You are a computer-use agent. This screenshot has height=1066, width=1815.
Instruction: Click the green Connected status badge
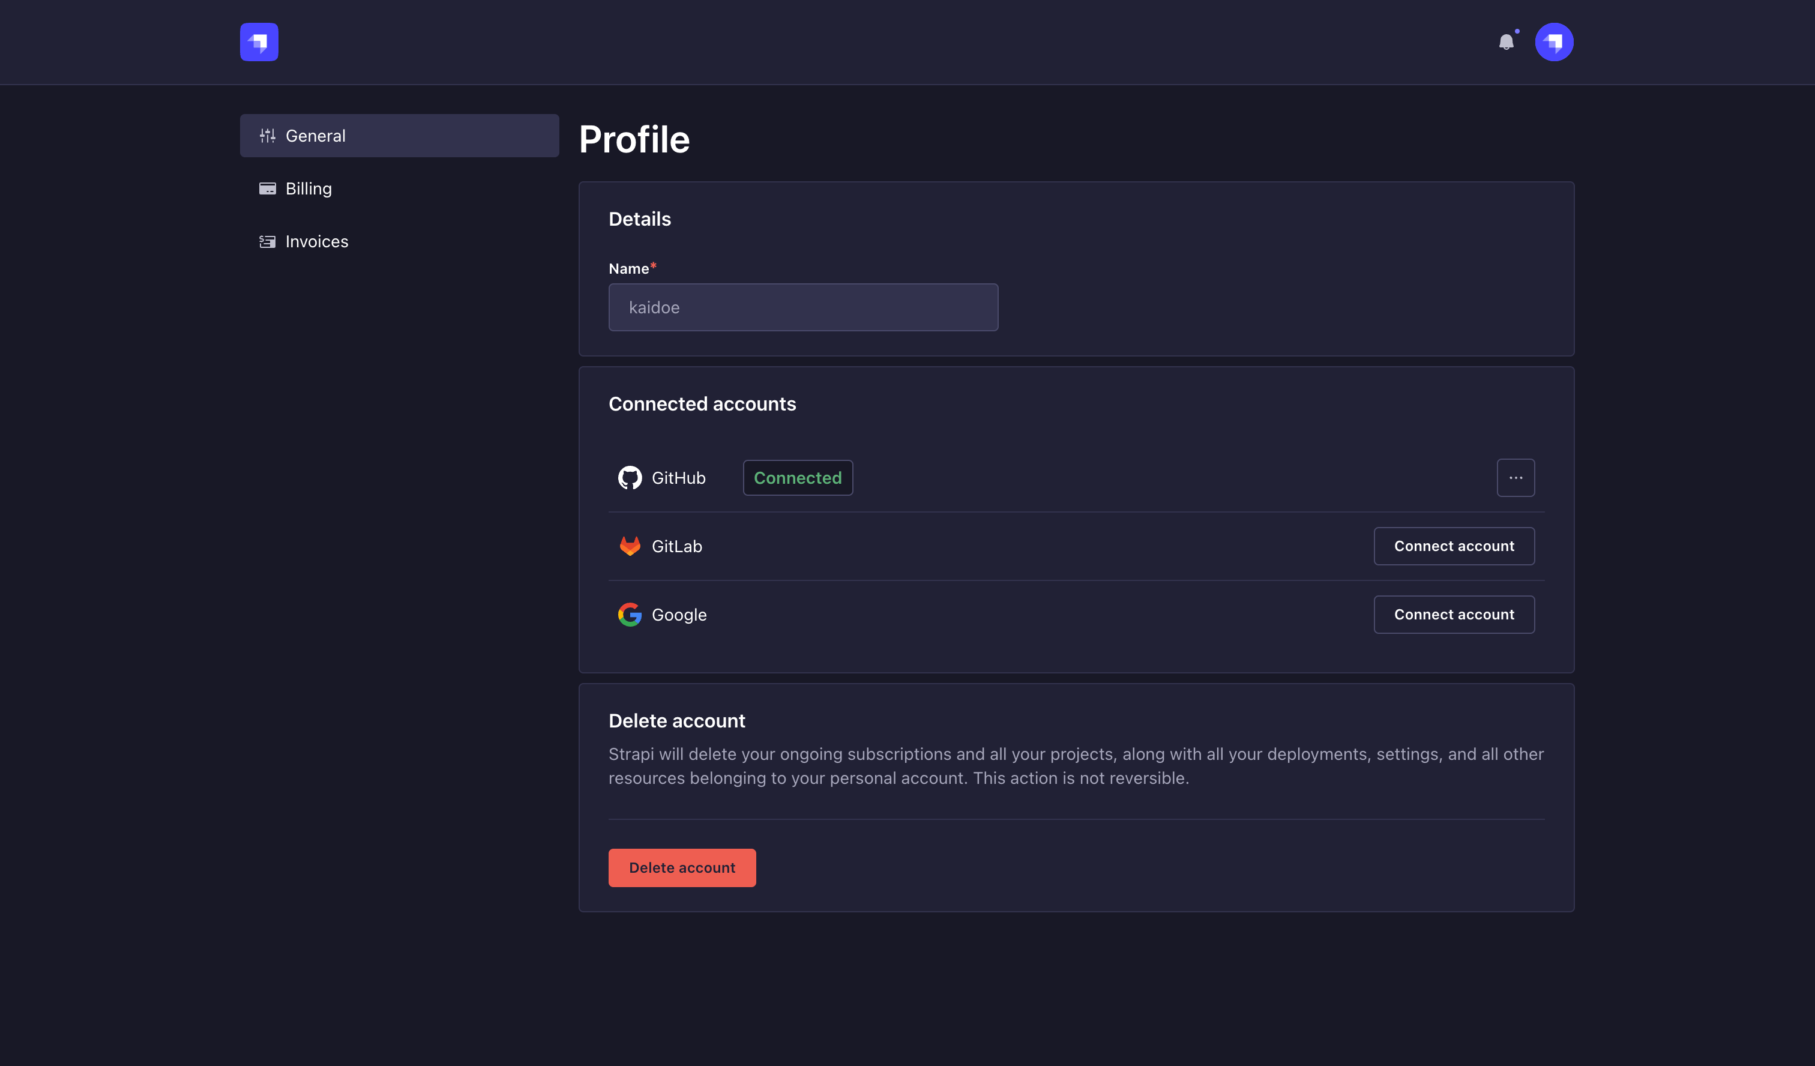797,478
